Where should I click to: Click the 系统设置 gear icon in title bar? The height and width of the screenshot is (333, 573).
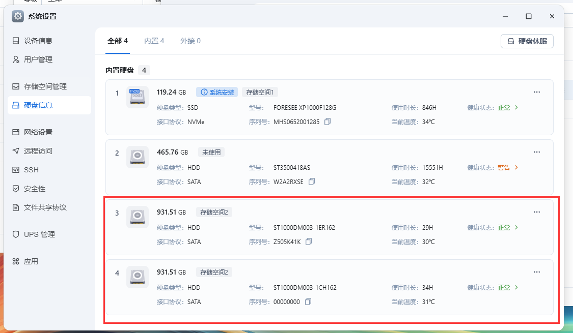click(x=17, y=16)
